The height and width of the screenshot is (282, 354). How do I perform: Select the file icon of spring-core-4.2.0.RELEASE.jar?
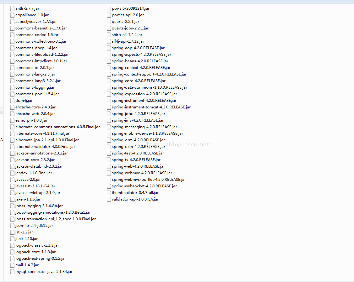coord(109,81)
